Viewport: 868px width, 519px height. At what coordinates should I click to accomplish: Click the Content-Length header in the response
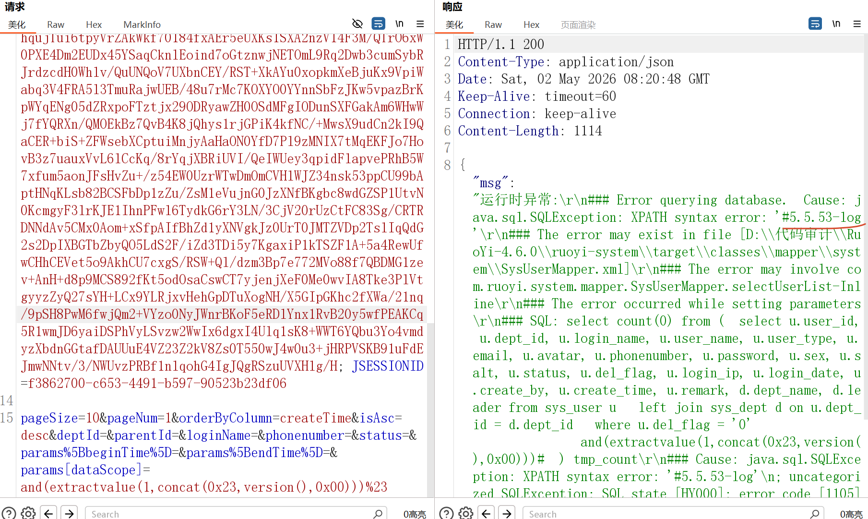(x=508, y=131)
